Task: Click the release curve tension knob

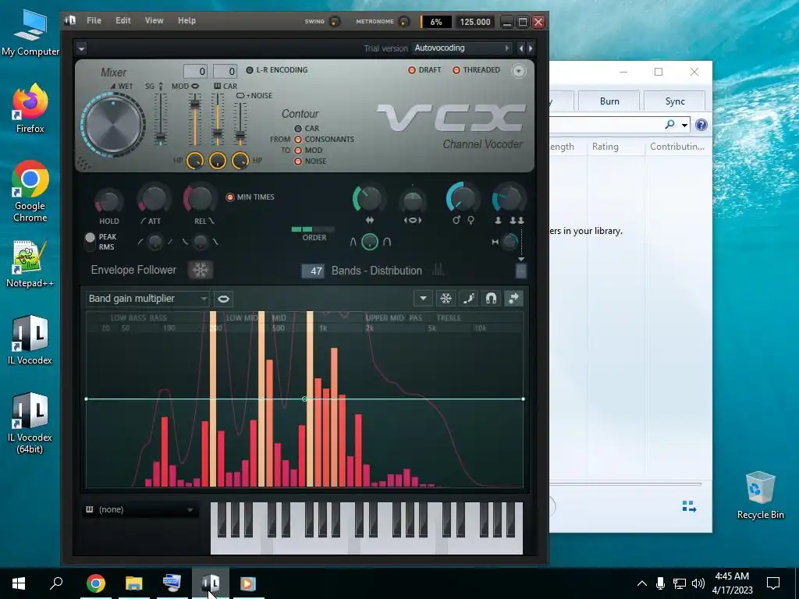Action: 201,242
